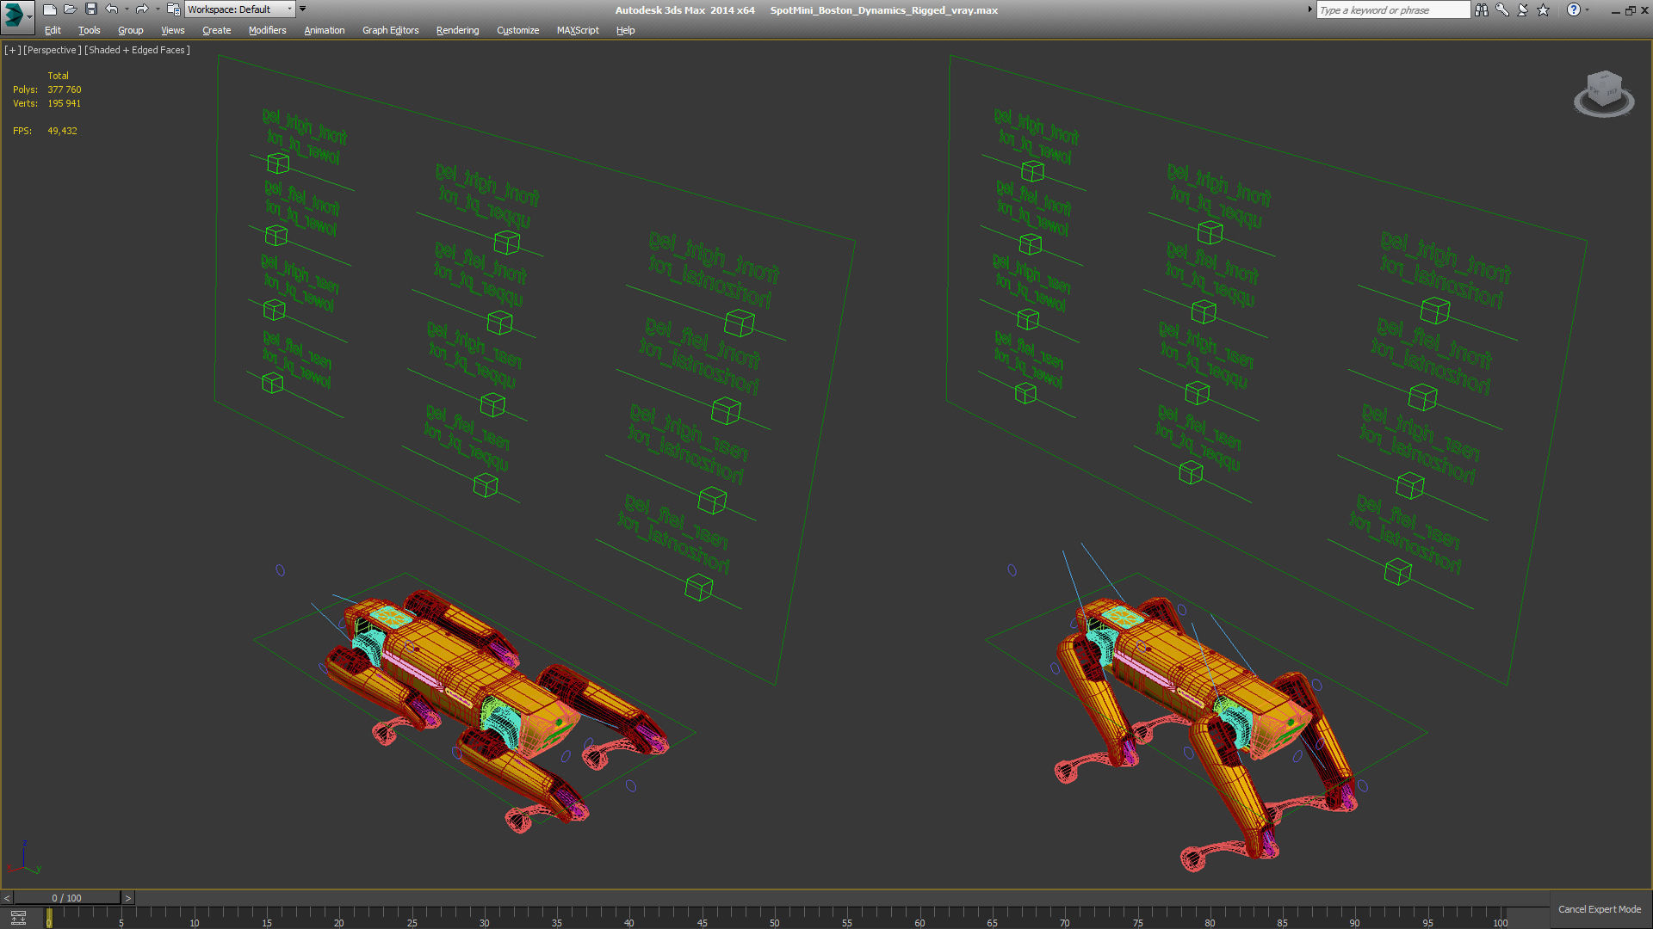Open the viewport [+] general menu
This screenshot has height=929, width=1653.
click(12, 50)
